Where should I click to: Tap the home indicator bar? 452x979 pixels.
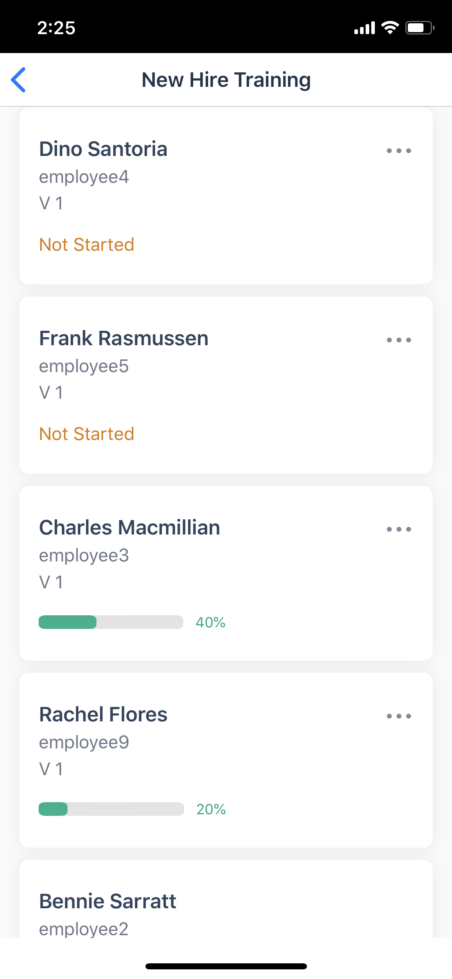click(x=226, y=966)
